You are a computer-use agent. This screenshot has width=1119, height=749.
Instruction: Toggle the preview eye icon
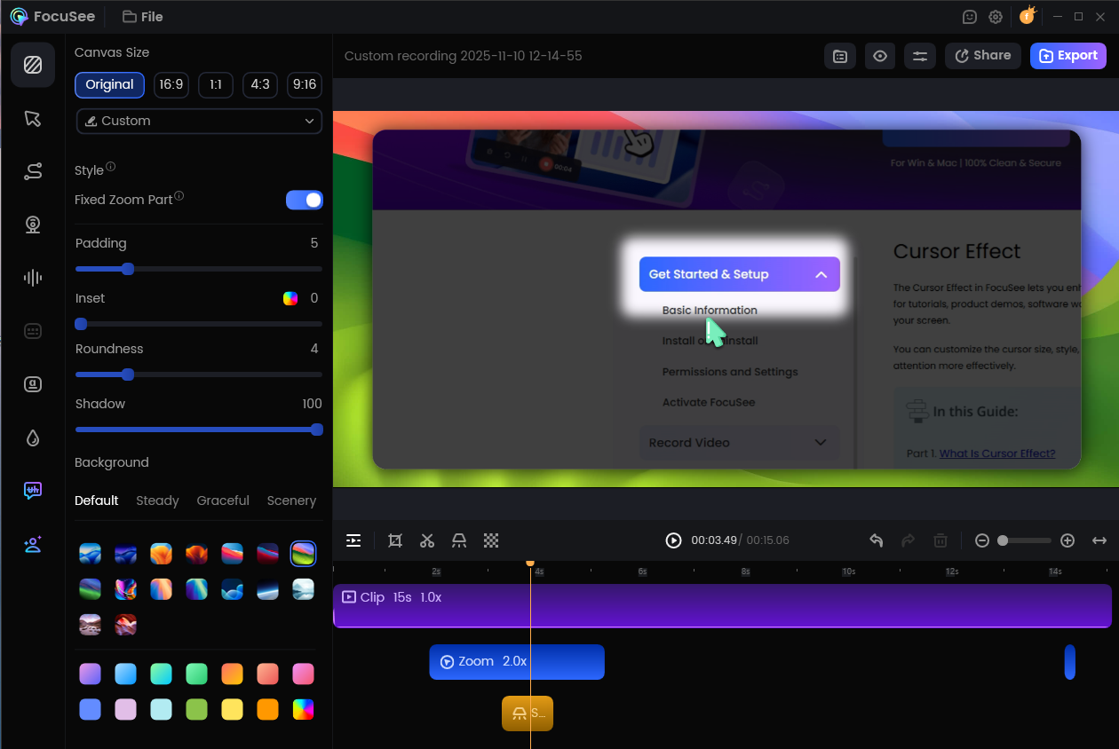pyautogui.click(x=880, y=56)
